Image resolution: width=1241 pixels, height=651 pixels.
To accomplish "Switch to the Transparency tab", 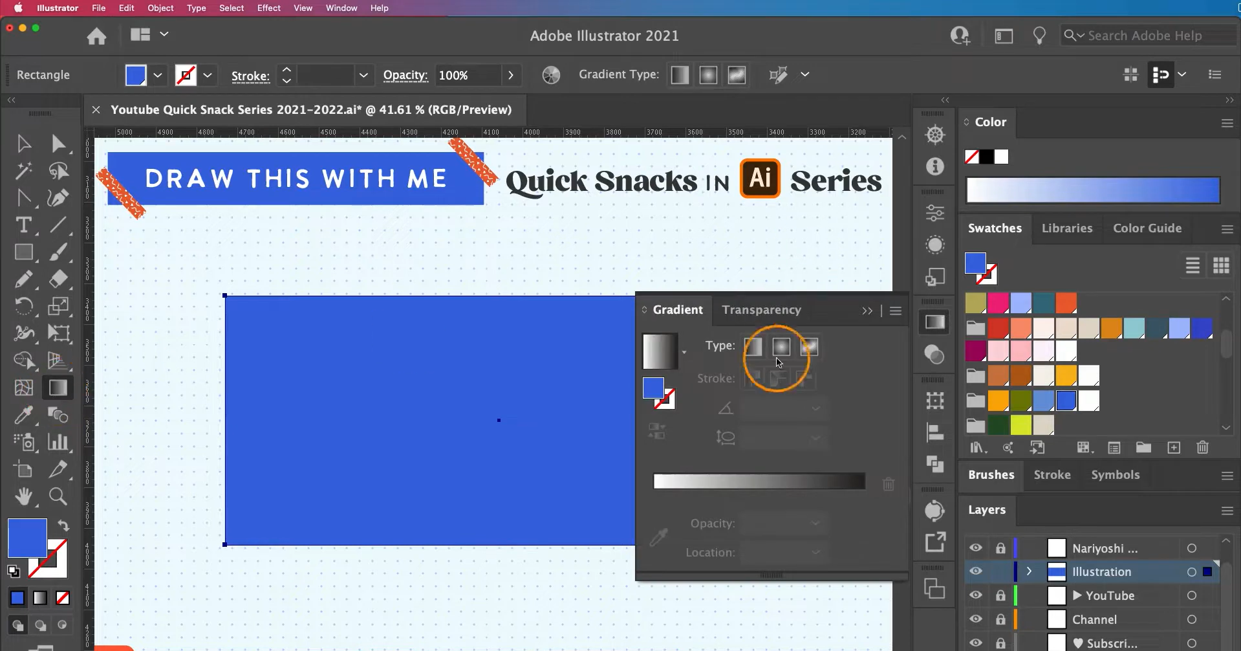I will click(x=761, y=310).
